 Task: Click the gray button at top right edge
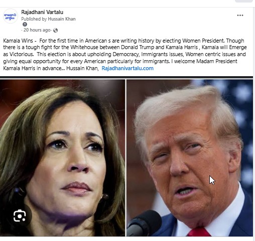[x=244, y=1]
